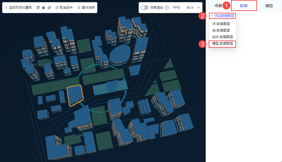Click the orange-outlined selected building

tap(75, 95)
